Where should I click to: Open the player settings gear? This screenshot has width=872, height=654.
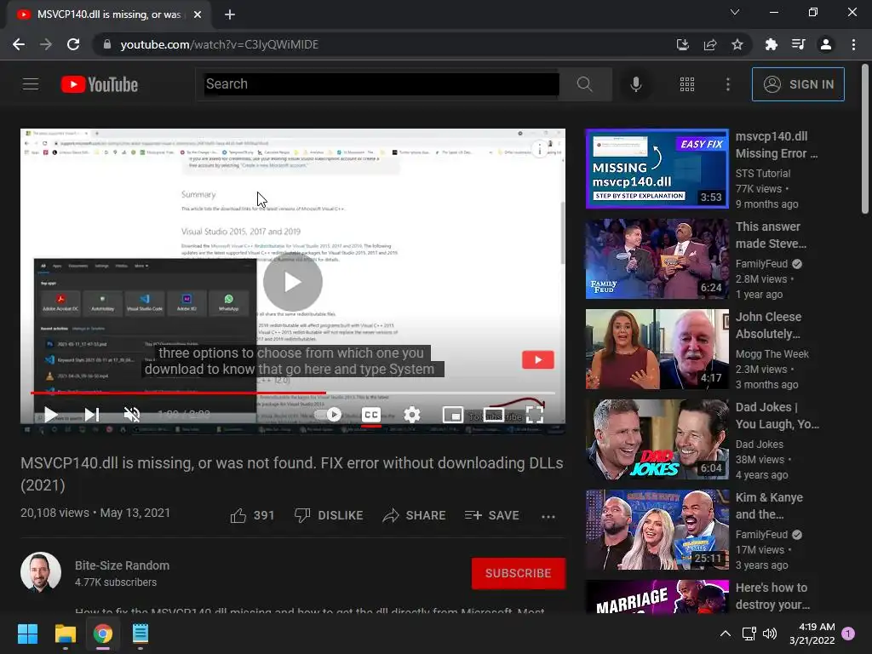click(x=412, y=415)
